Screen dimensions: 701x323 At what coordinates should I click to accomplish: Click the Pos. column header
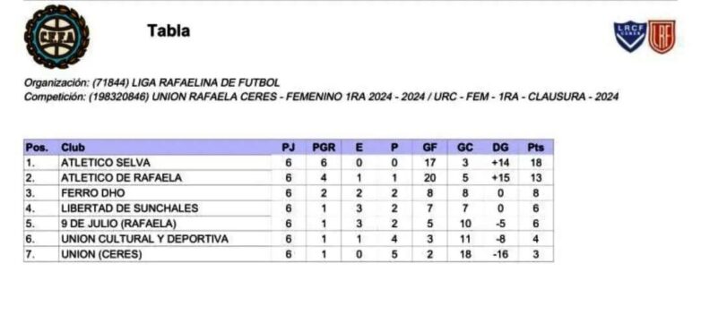point(37,148)
